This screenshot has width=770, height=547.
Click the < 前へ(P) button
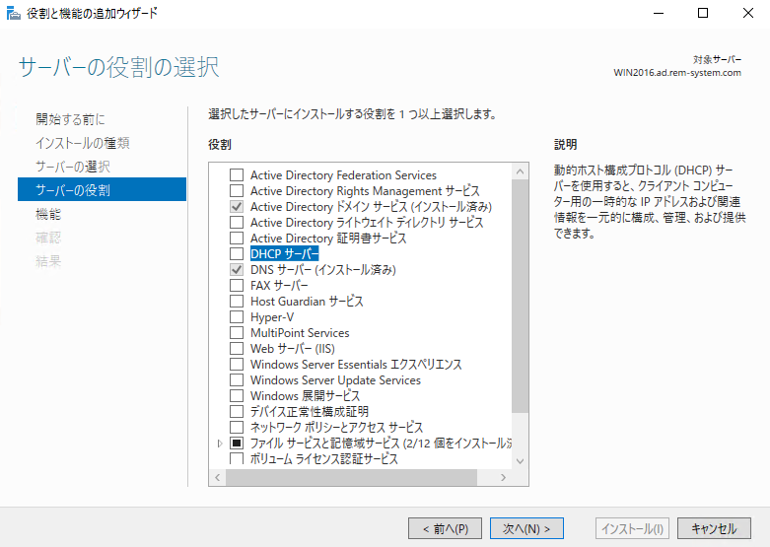coord(445,528)
